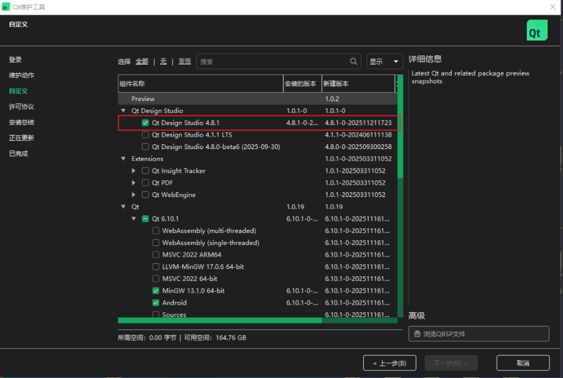Click the 上一步(B) back button
This screenshot has width=563, height=378.
coord(390,363)
